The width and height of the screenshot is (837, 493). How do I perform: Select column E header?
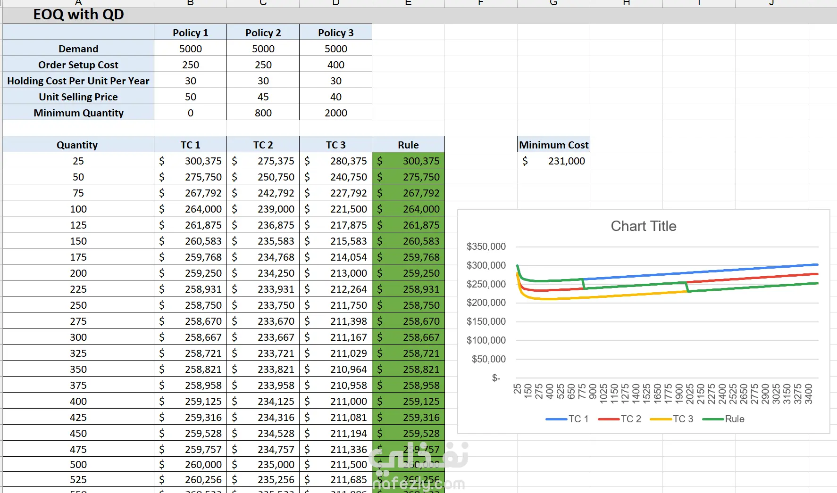408,3
